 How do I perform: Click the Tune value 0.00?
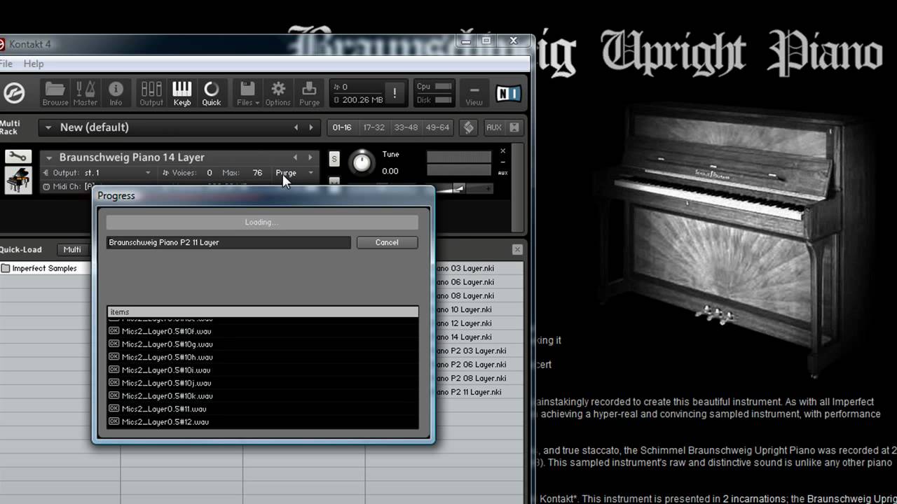pos(390,171)
